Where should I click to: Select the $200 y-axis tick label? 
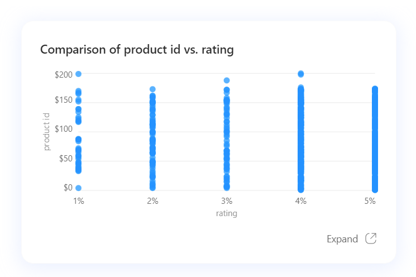pos(64,74)
